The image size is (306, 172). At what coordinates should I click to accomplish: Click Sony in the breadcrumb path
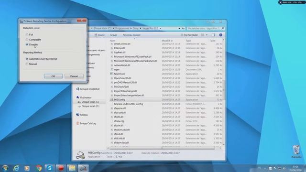[136, 28]
